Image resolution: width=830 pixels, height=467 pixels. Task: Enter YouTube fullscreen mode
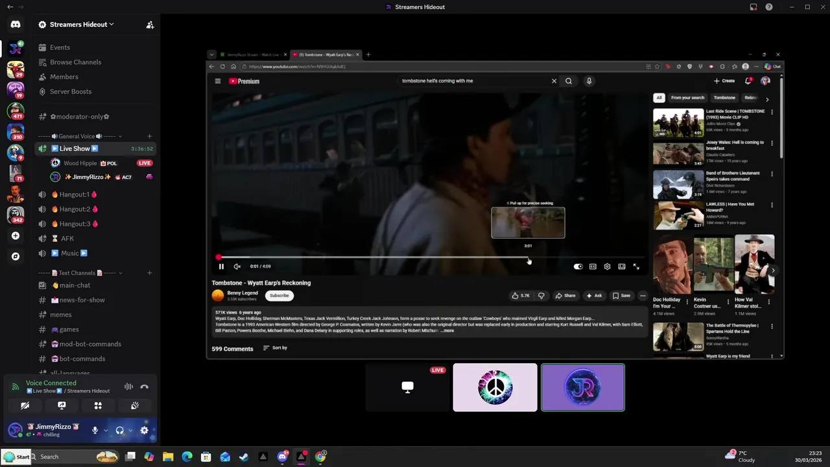(x=636, y=267)
